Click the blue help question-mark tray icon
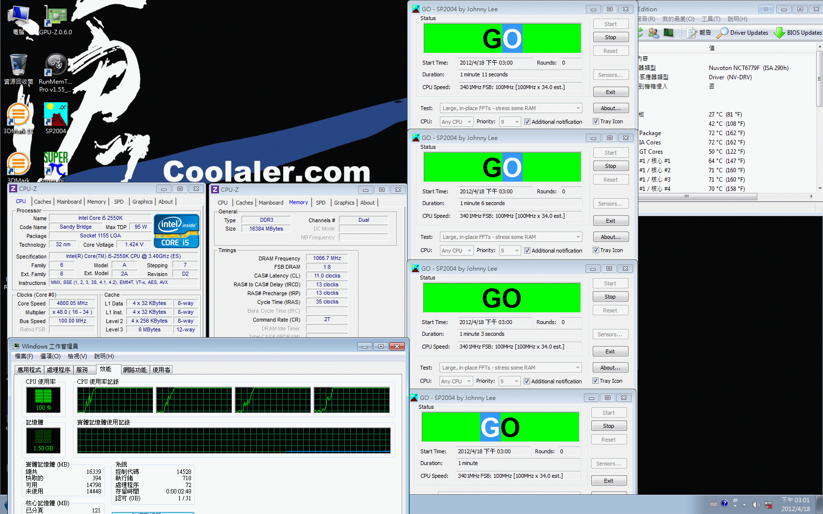 [725, 503]
